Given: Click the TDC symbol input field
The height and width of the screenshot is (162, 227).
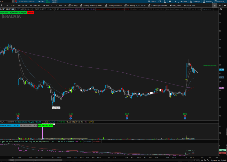Looking at the screenshot, I should click(6, 2).
